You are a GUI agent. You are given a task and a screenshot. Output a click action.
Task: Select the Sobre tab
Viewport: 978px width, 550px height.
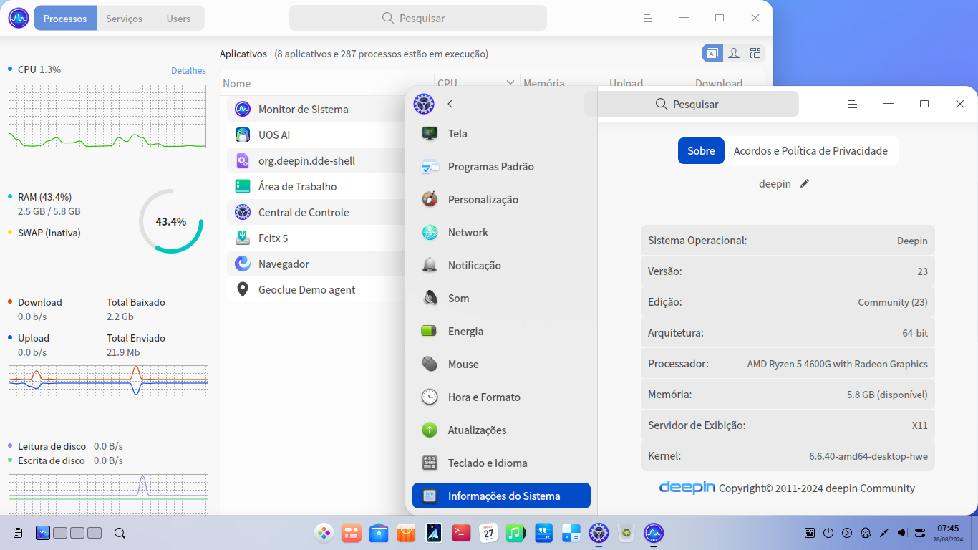701,151
